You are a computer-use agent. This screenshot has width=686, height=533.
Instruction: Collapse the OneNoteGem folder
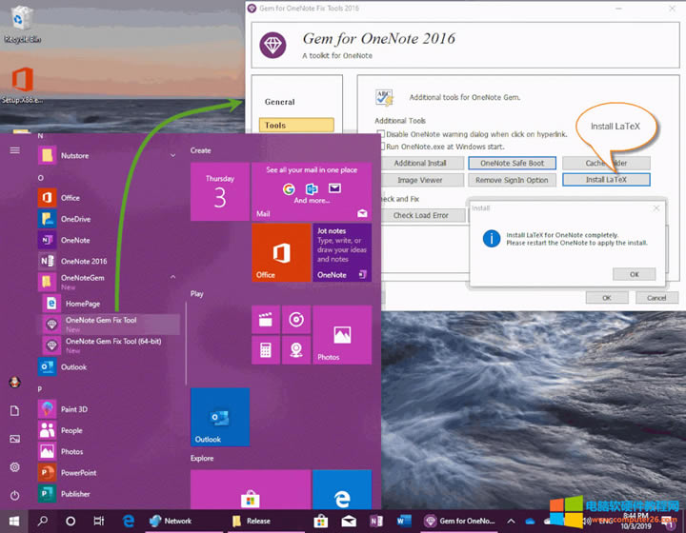coord(172,278)
